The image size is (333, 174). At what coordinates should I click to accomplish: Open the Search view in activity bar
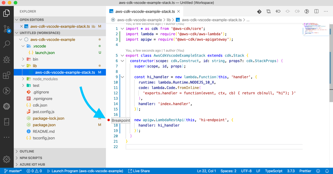[7, 44]
